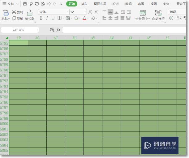Decrease the cell indent
The width and height of the screenshot is (189, 158).
click(123, 12)
